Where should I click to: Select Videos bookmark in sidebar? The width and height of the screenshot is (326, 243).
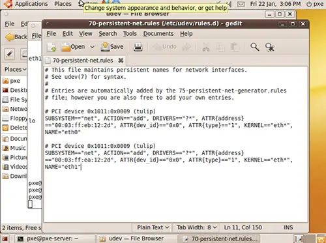pyautogui.click(x=15, y=167)
